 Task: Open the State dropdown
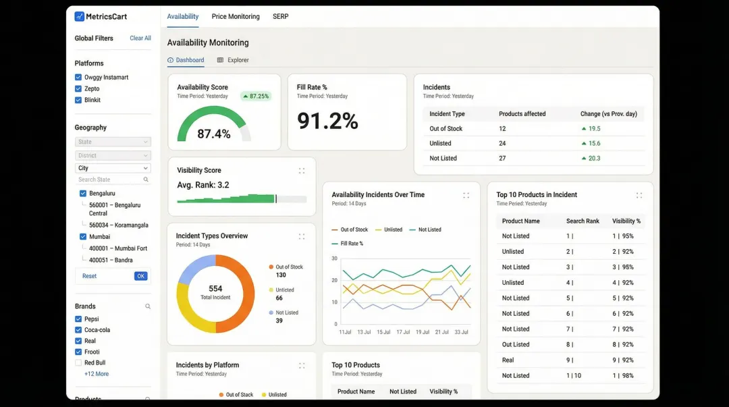(113, 141)
